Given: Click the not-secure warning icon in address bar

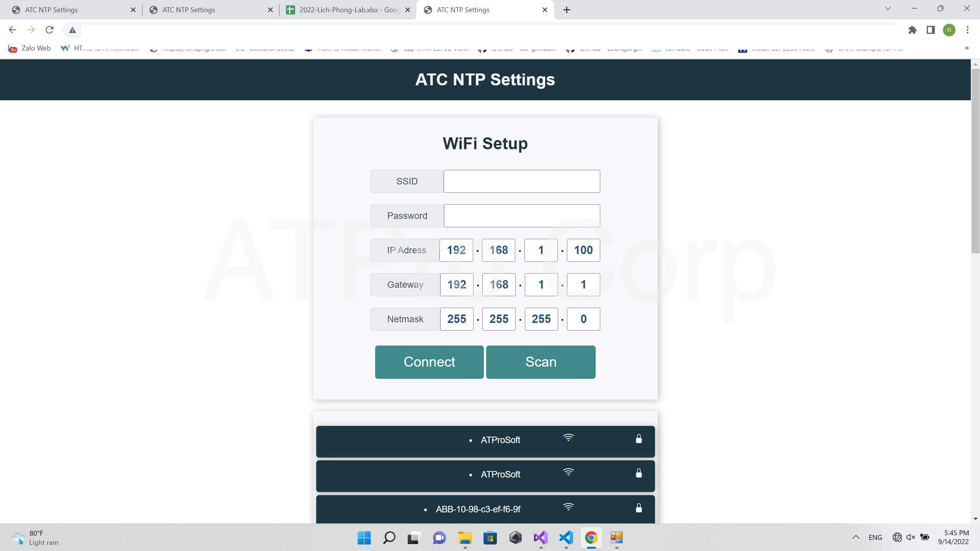Looking at the screenshot, I should click(x=72, y=30).
